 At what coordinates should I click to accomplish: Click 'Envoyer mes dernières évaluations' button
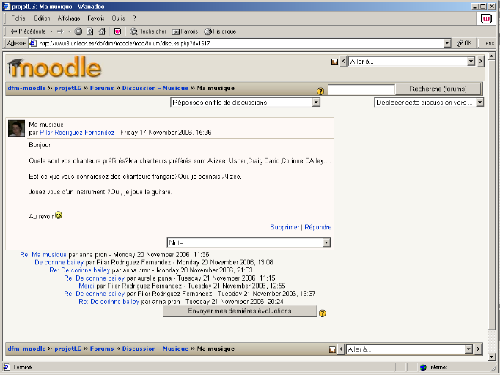point(240,311)
